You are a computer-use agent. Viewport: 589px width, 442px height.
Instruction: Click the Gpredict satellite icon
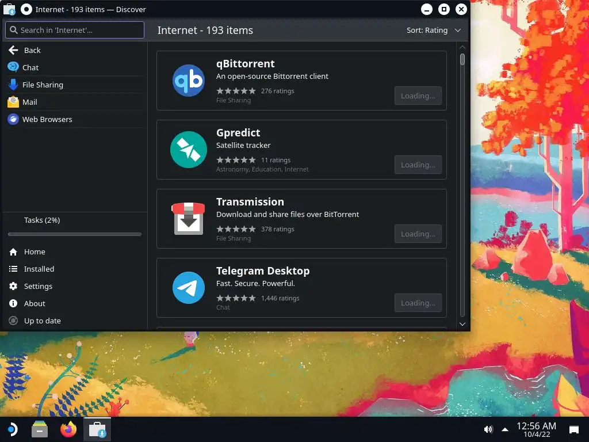[189, 150]
